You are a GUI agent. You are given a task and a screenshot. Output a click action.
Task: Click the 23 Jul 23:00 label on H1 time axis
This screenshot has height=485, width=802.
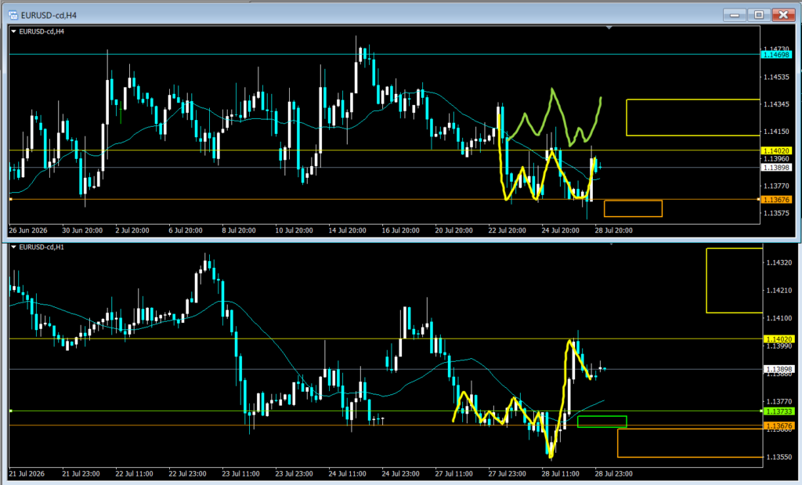tap(294, 474)
